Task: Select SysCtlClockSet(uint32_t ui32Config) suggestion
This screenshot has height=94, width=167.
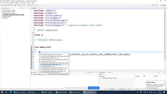Action: (x=54, y=64)
